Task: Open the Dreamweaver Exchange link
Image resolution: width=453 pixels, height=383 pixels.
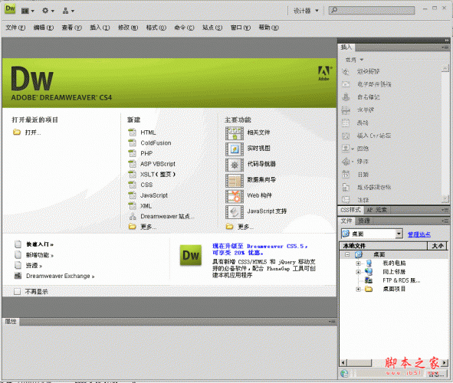Action: tap(60, 277)
